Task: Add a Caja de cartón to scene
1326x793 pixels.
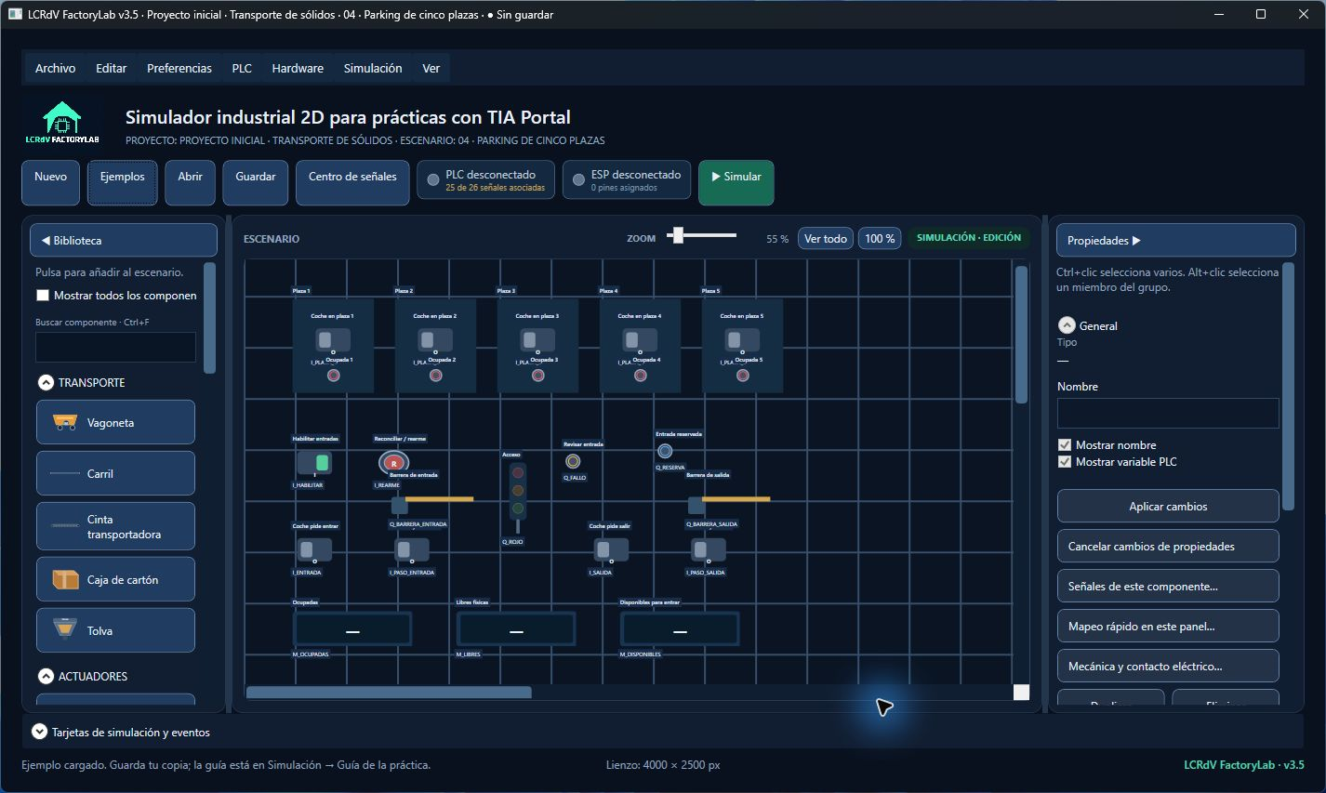Action: [x=115, y=579]
